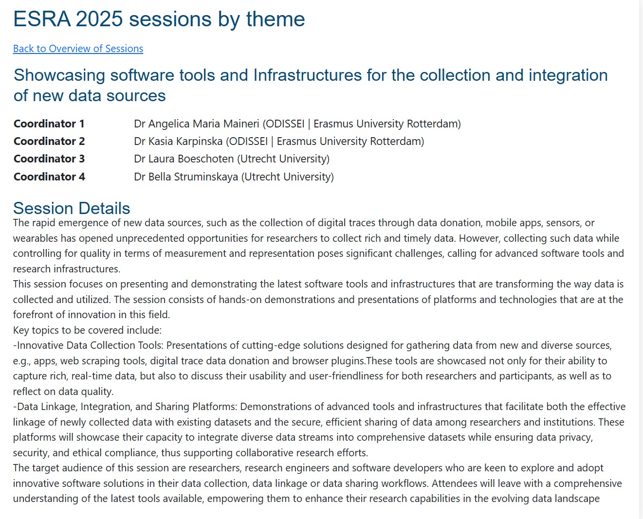Click the line starting 'The target audience'
Viewport: 643px width, 519px height.
(x=308, y=468)
